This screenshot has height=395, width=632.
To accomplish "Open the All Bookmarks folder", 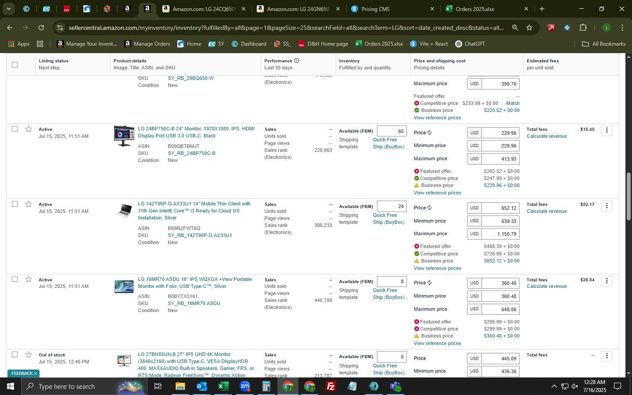I will coord(603,44).
